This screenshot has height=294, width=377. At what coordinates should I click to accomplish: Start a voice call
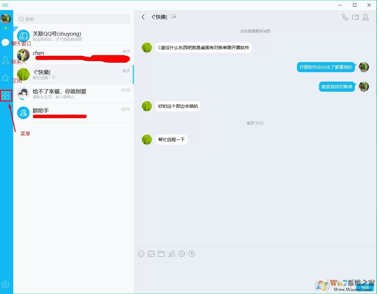(345, 17)
